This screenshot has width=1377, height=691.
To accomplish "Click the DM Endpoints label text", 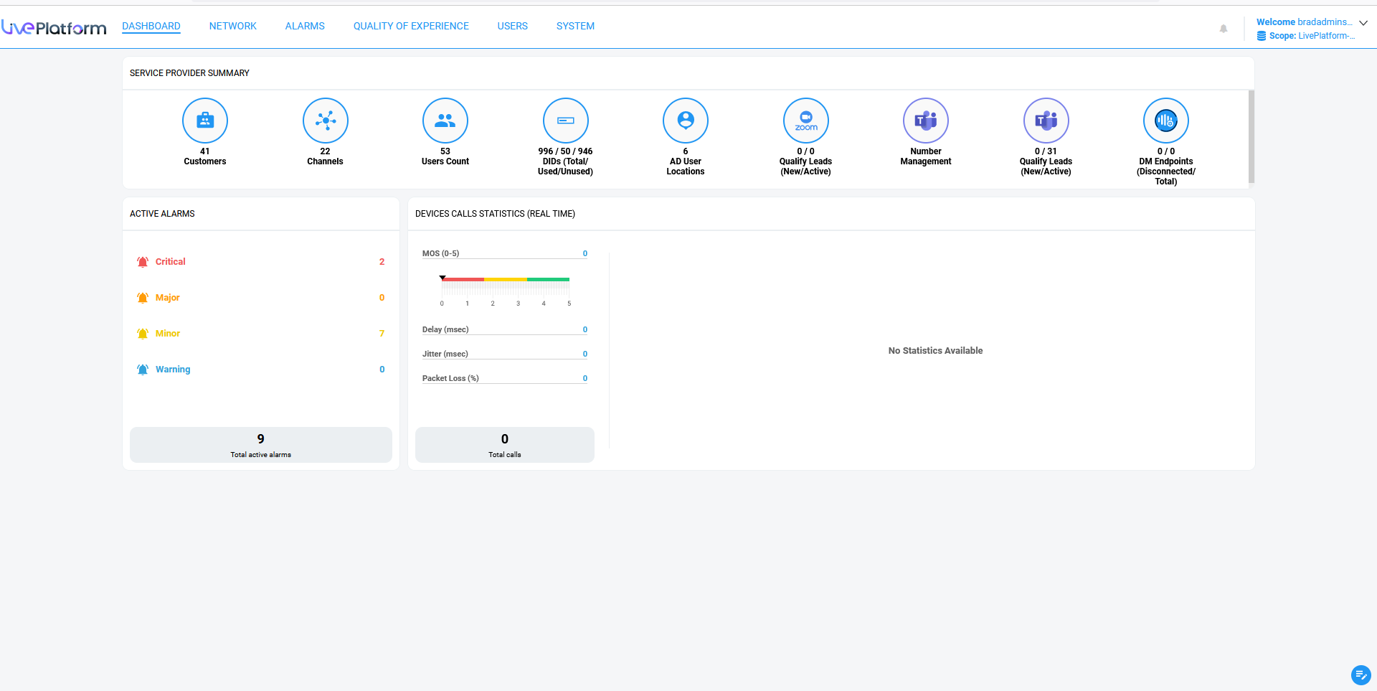I will (1166, 171).
